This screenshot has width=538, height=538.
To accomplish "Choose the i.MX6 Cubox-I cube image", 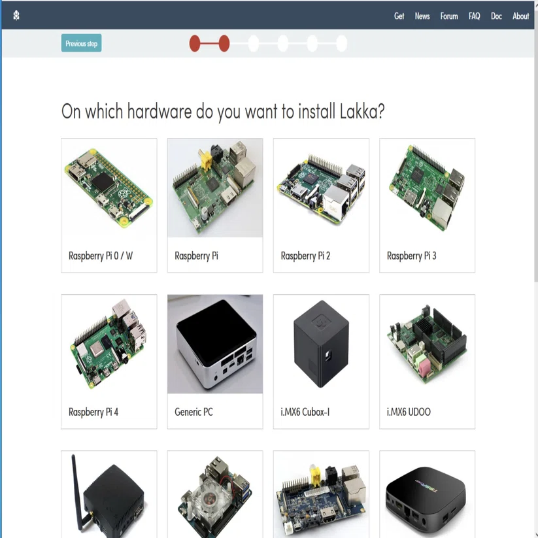I will (x=321, y=344).
